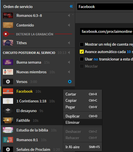This screenshot has width=133, height=152.
Task: Click the El desayuno thumbnail
Action: click(x=8, y=111)
